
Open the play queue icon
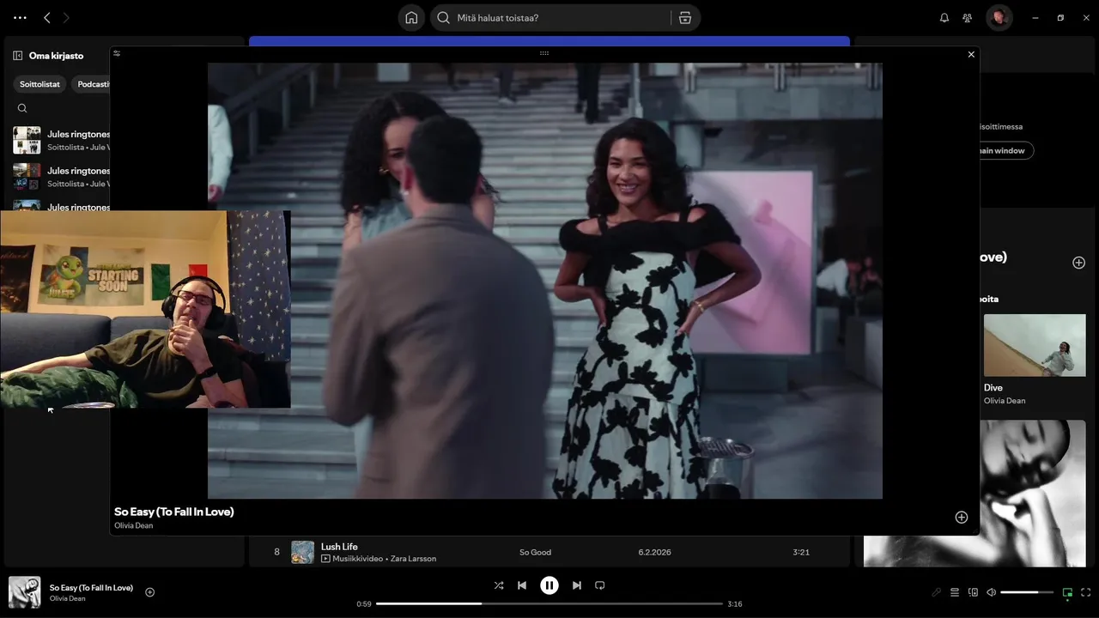(x=955, y=592)
